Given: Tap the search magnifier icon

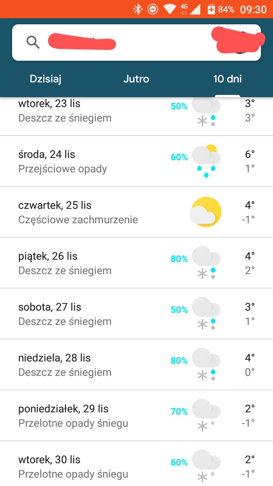Looking at the screenshot, I should tap(33, 42).
